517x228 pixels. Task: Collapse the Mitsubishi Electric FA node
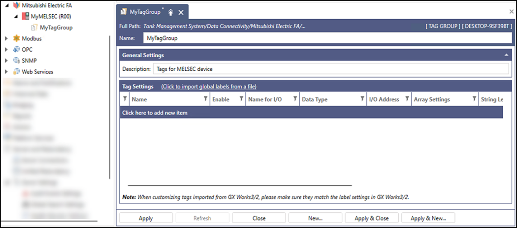point(6,5)
